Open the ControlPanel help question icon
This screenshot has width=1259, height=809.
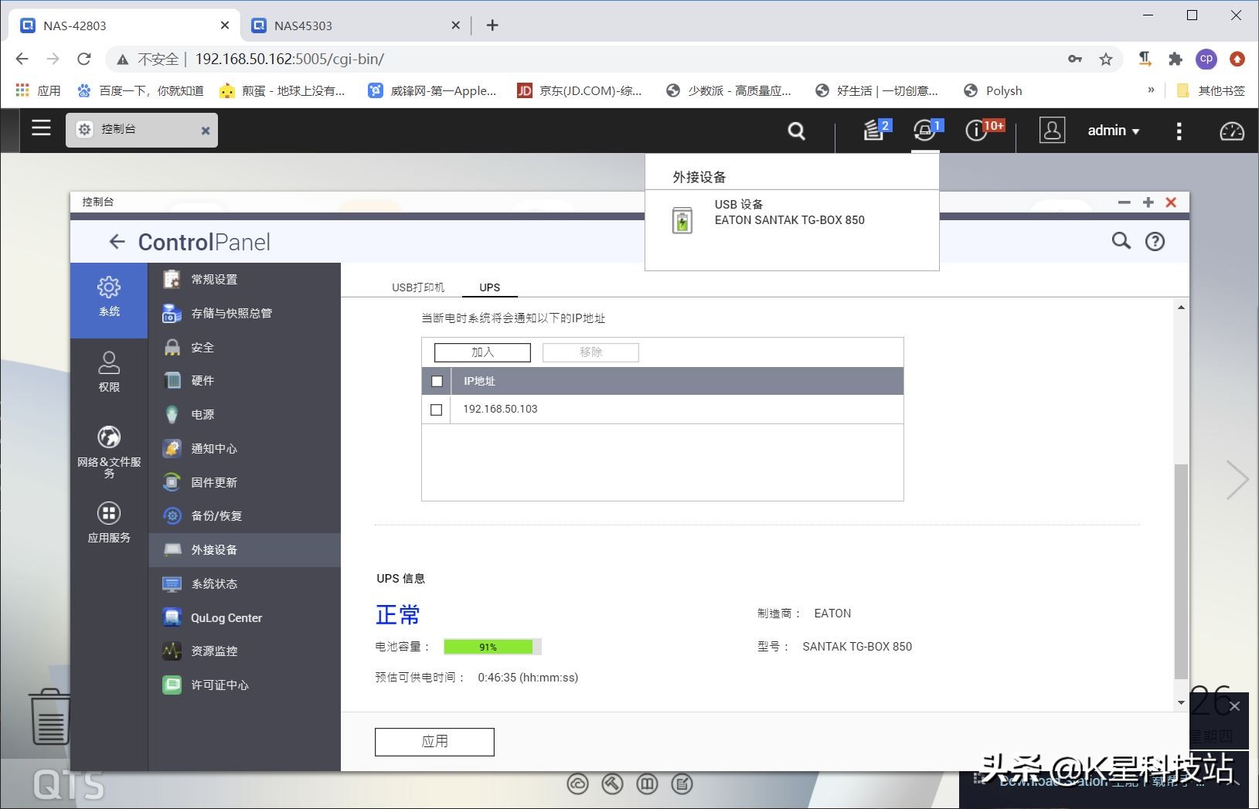pos(1155,242)
